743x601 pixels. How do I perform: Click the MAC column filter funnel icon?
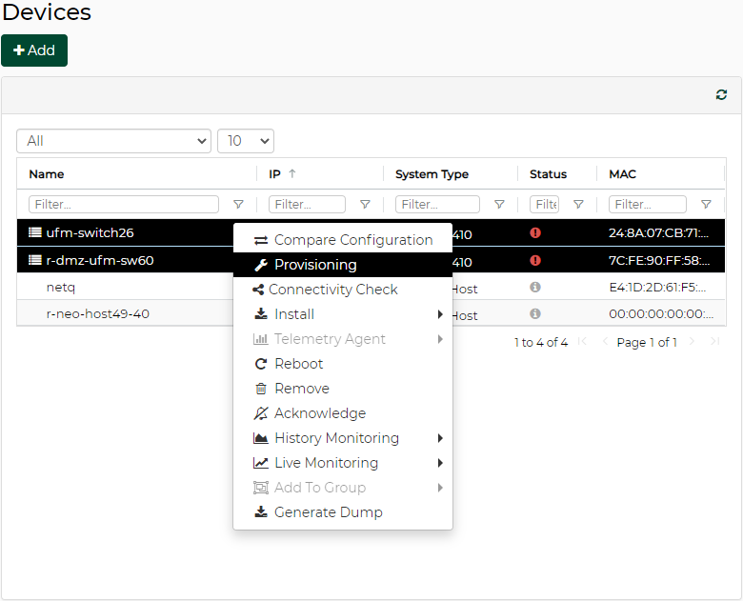coord(706,205)
